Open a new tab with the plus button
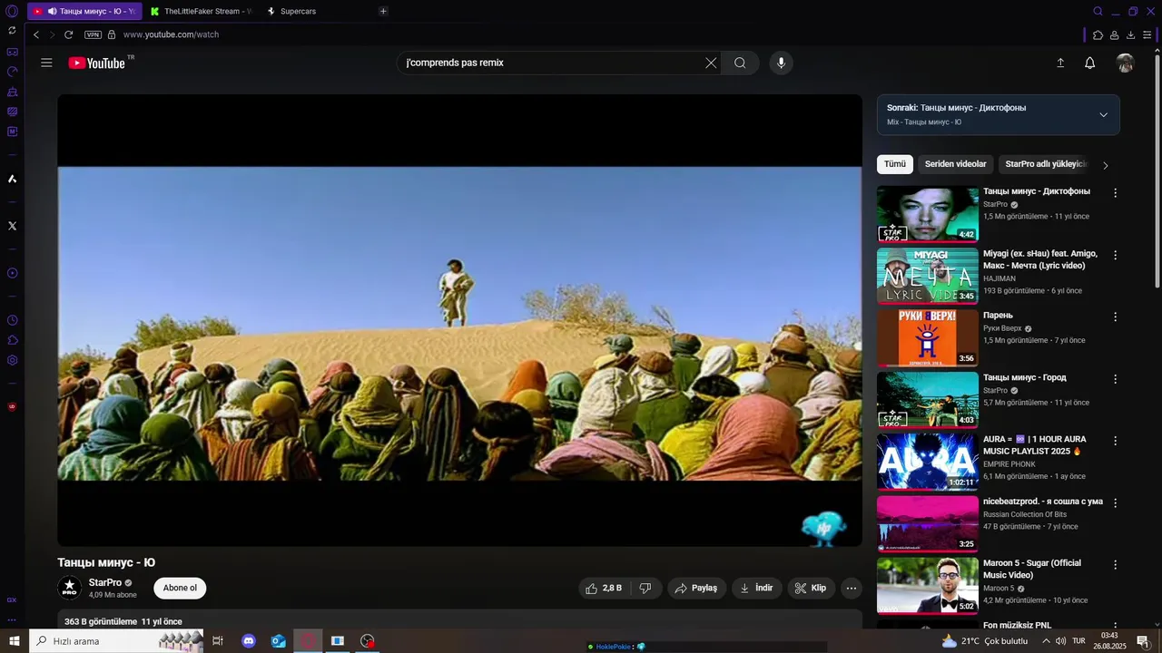This screenshot has width=1162, height=653. [383, 11]
